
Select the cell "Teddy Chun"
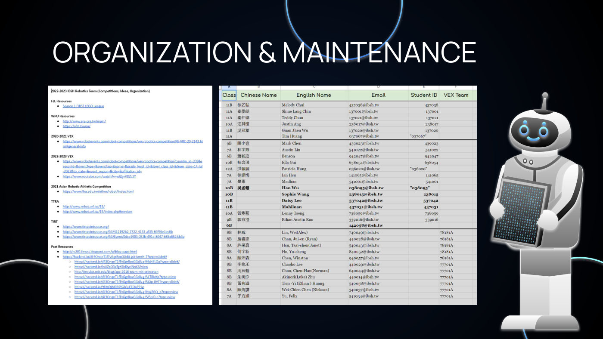click(x=314, y=118)
